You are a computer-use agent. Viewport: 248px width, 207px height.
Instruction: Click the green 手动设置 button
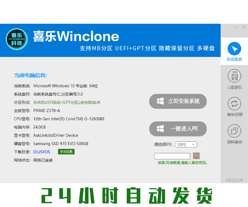click(x=66, y=152)
